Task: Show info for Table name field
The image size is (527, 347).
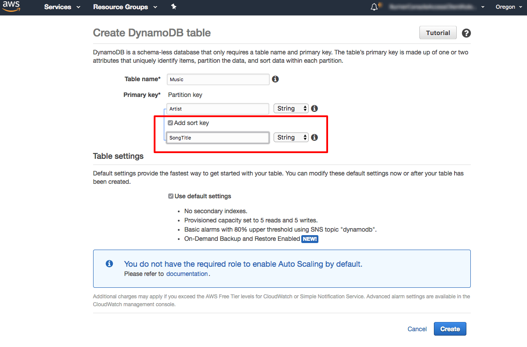Action: [x=275, y=79]
